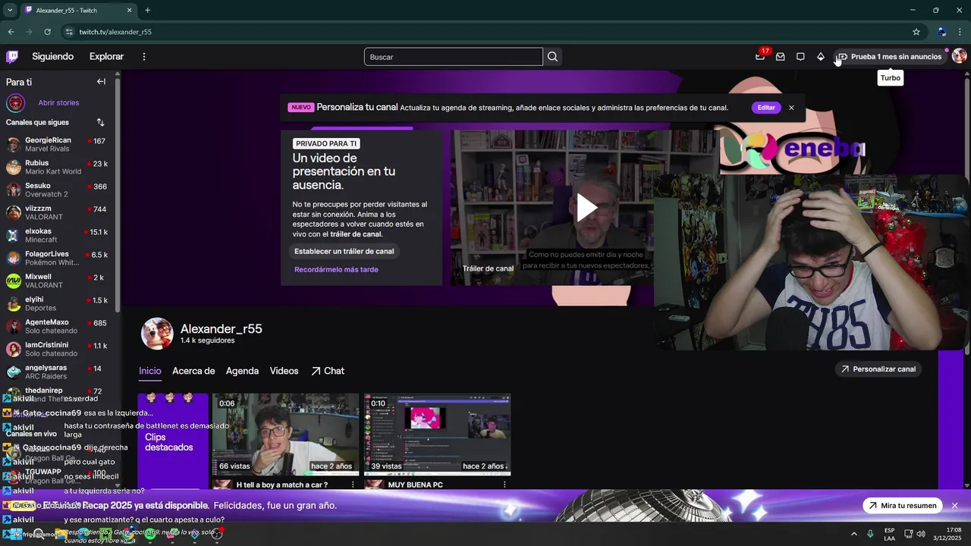Image resolution: width=971 pixels, height=546 pixels.
Task: Click the sidebar vertical scrollbar
Action: click(118, 193)
